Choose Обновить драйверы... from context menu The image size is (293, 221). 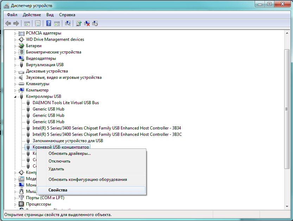[x=91, y=153]
